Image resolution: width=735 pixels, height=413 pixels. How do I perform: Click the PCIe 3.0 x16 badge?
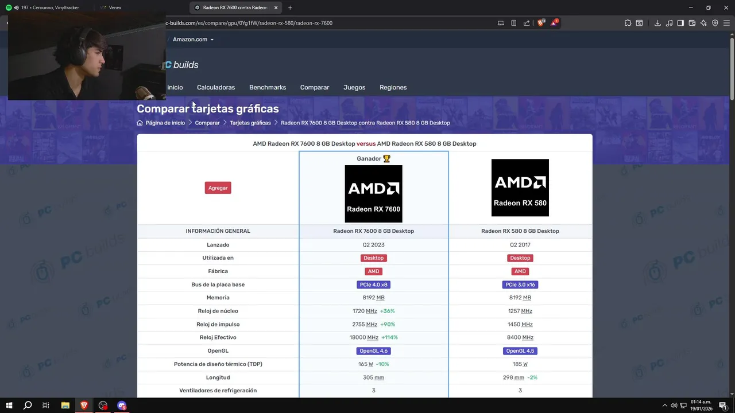click(x=520, y=285)
